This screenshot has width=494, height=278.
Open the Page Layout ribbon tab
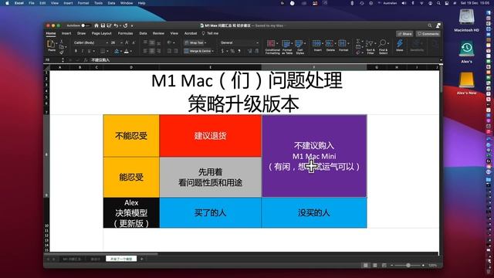101,33
